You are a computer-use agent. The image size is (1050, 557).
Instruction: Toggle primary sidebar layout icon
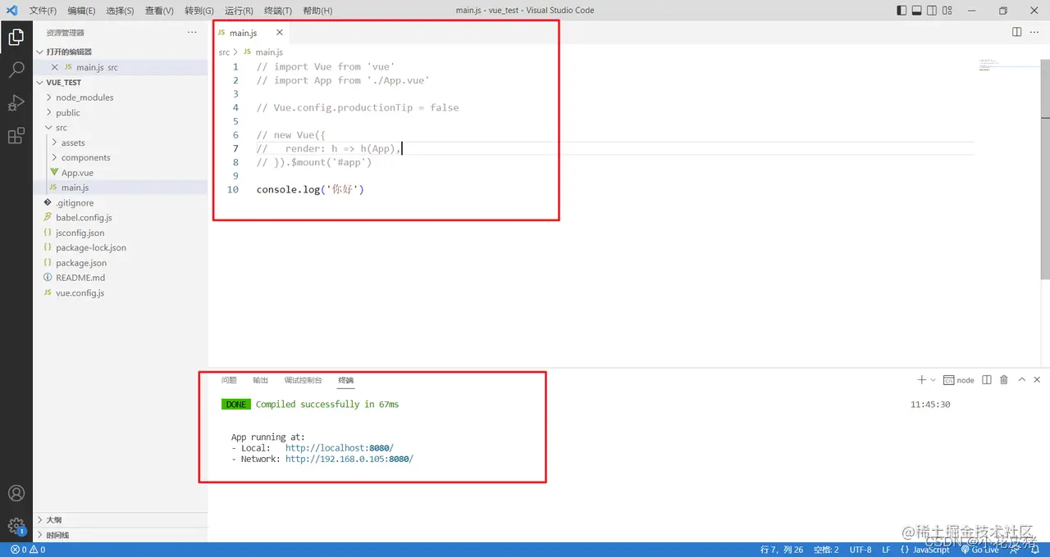pos(902,11)
